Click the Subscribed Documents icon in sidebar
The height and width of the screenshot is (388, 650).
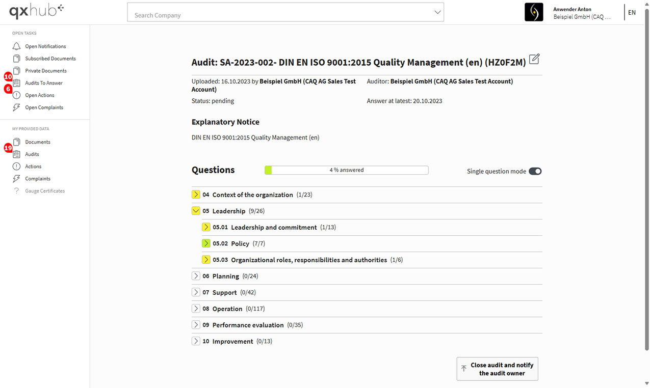(17, 59)
